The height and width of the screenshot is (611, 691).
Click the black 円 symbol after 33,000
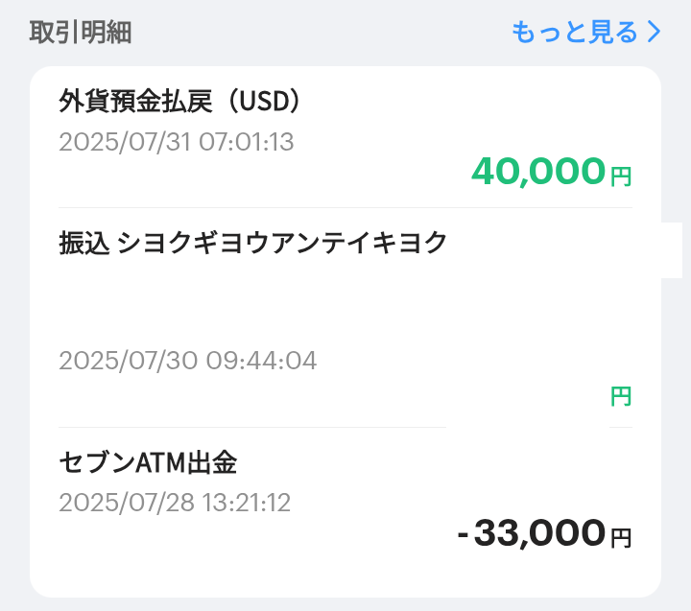(x=621, y=538)
